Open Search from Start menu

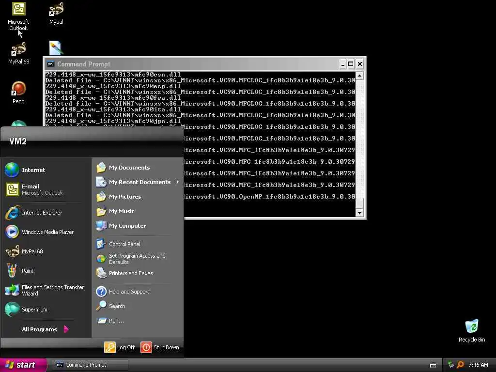(x=138, y=306)
